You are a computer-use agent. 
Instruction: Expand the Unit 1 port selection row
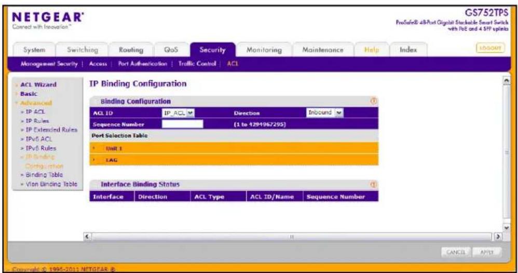tap(234, 148)
